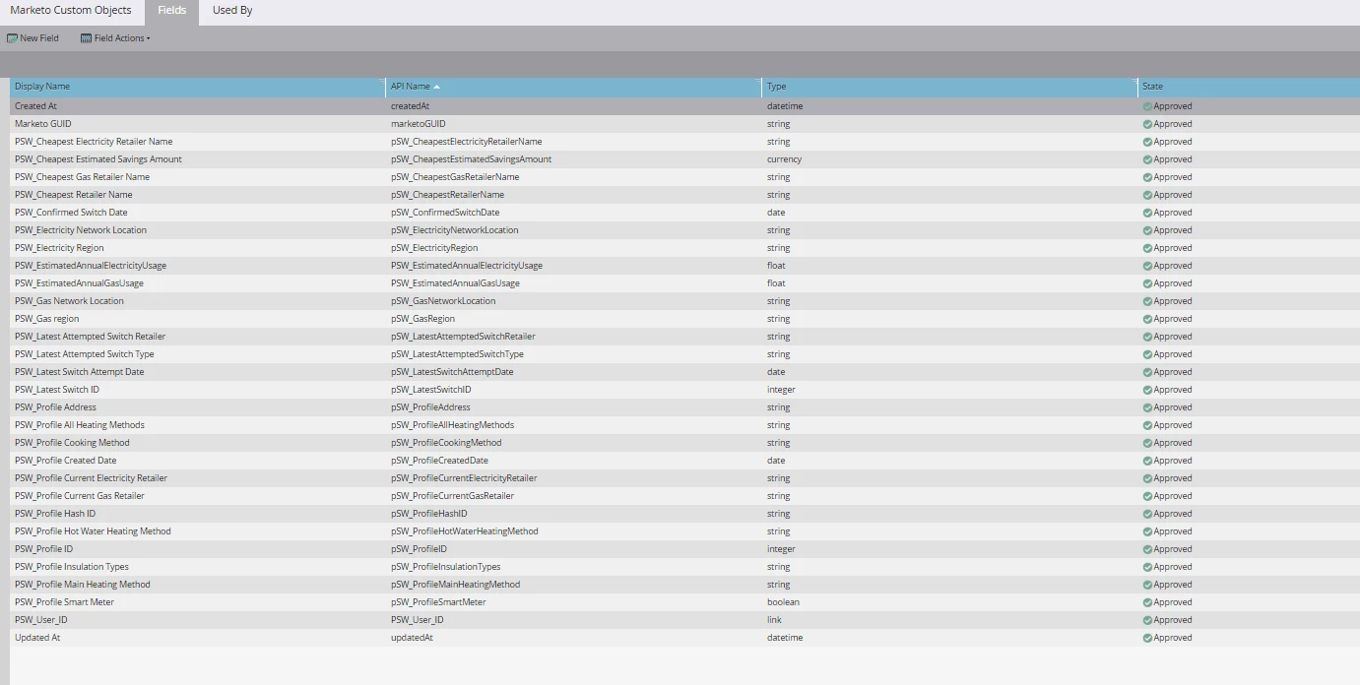
Task: Click approved icon for Updated At row
Action: click(x=1147, y=638)
